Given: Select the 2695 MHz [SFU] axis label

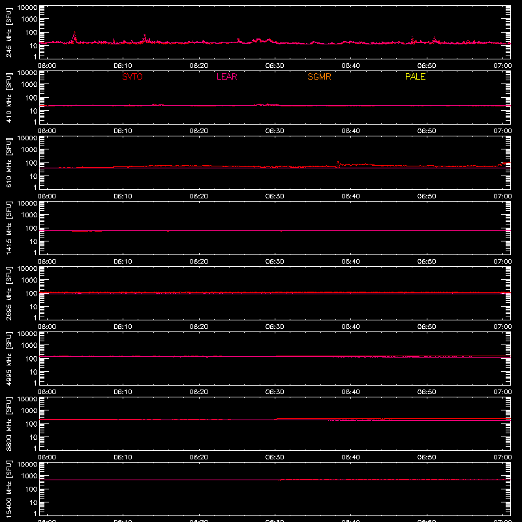Looking at the screenshot, I should [x=9, y=293].
